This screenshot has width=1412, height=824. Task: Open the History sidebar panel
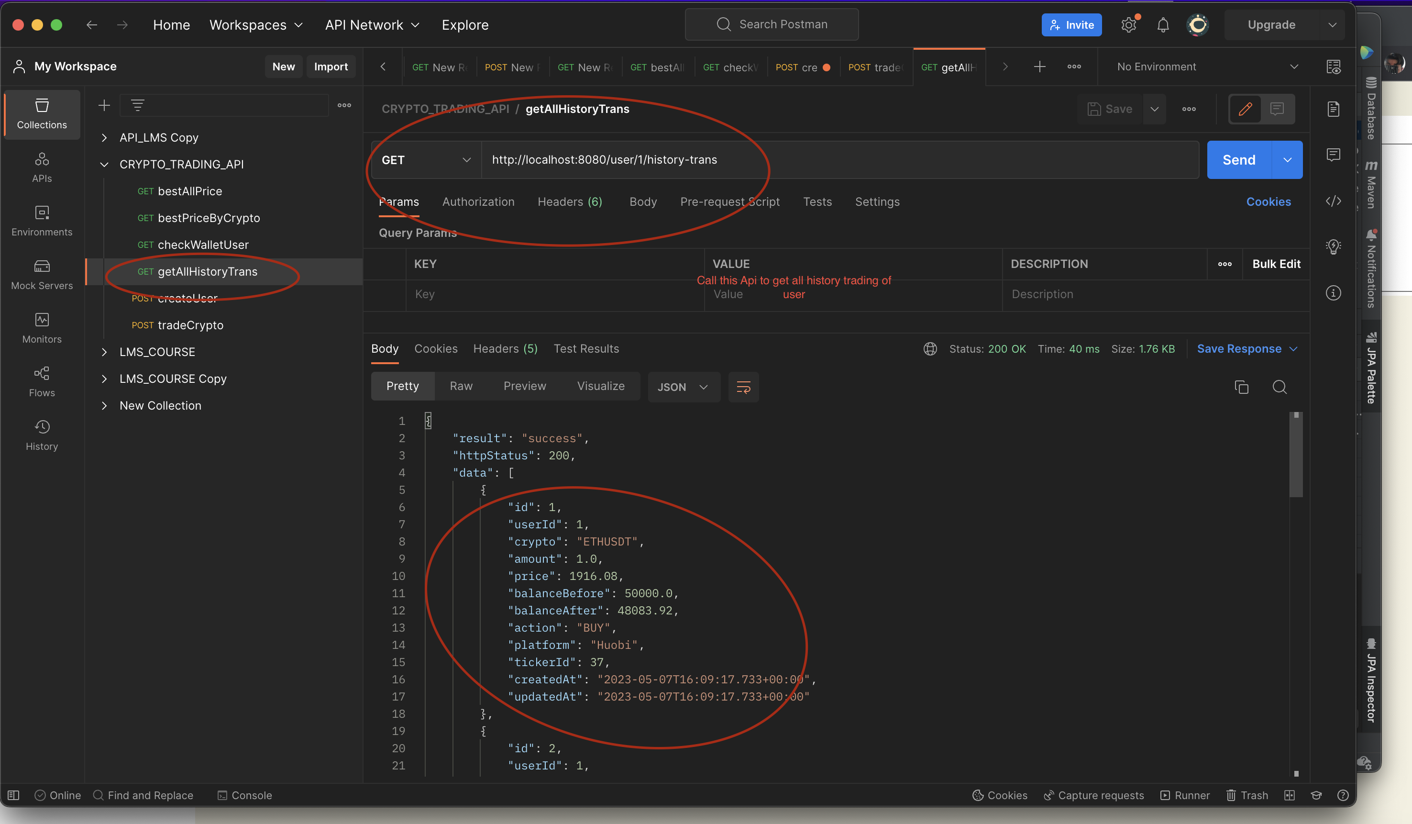pyautogui.click(x=42, y=435)
